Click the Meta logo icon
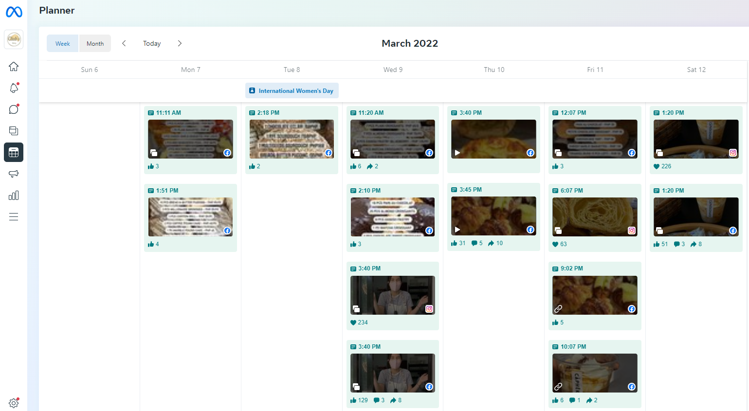 pos(14,11)
